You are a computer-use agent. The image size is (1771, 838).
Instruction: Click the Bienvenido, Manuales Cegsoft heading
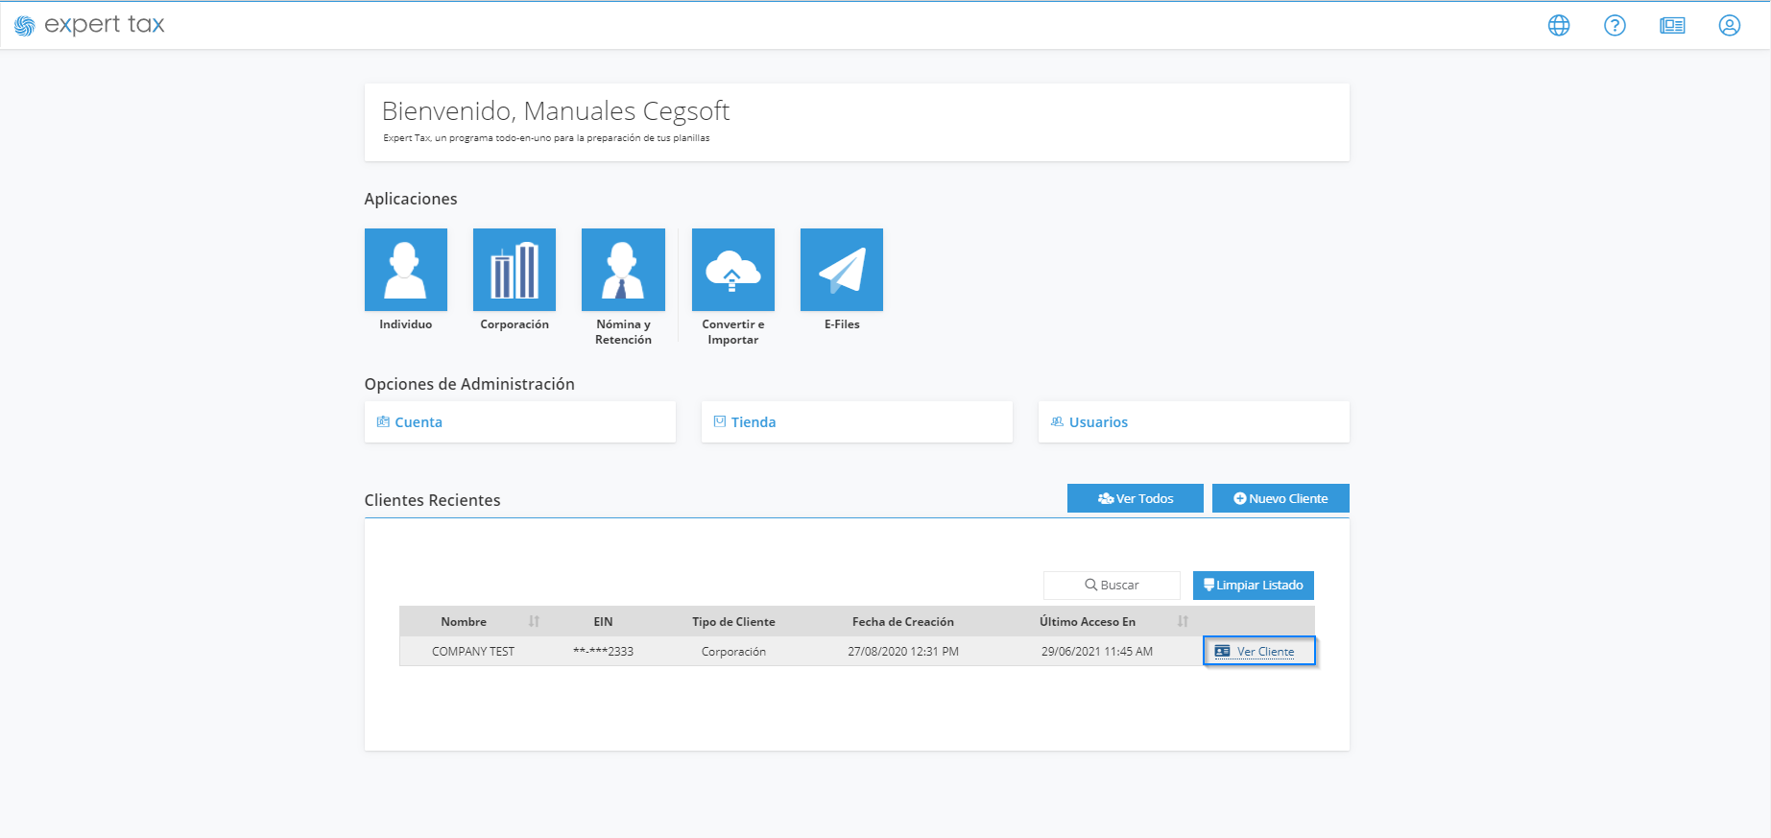pos(556,111)
